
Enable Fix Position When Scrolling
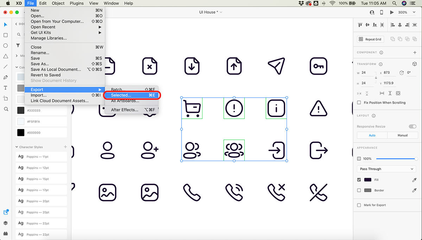pos(359,103)
